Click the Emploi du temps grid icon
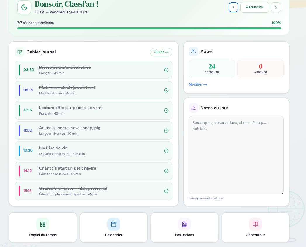This screenshot has width=306, height=247. (43, 224)
